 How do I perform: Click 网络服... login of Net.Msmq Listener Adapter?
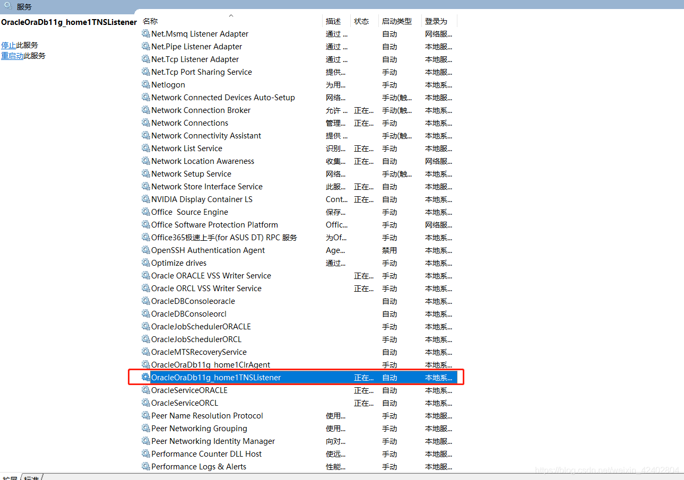pos(438,33)
